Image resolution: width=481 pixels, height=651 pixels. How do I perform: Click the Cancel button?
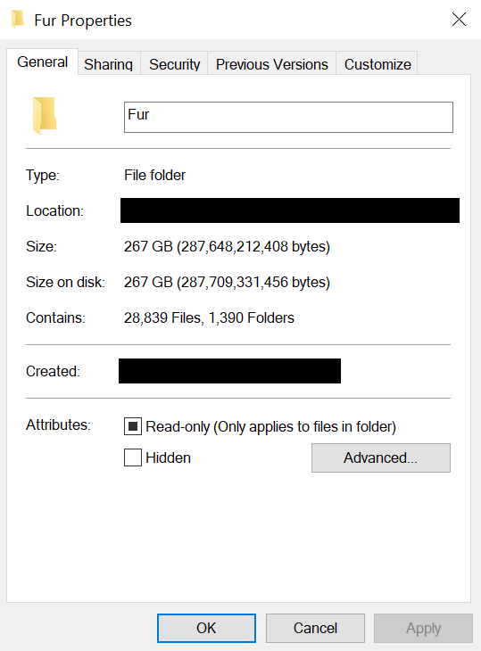point(315,628)
